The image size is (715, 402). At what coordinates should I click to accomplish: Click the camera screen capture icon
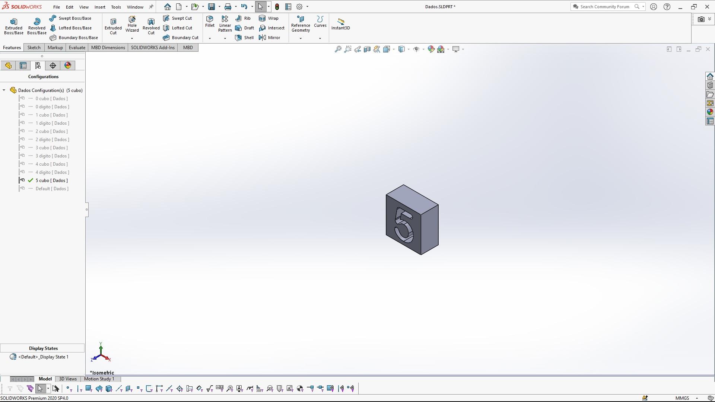pos(701,19)
